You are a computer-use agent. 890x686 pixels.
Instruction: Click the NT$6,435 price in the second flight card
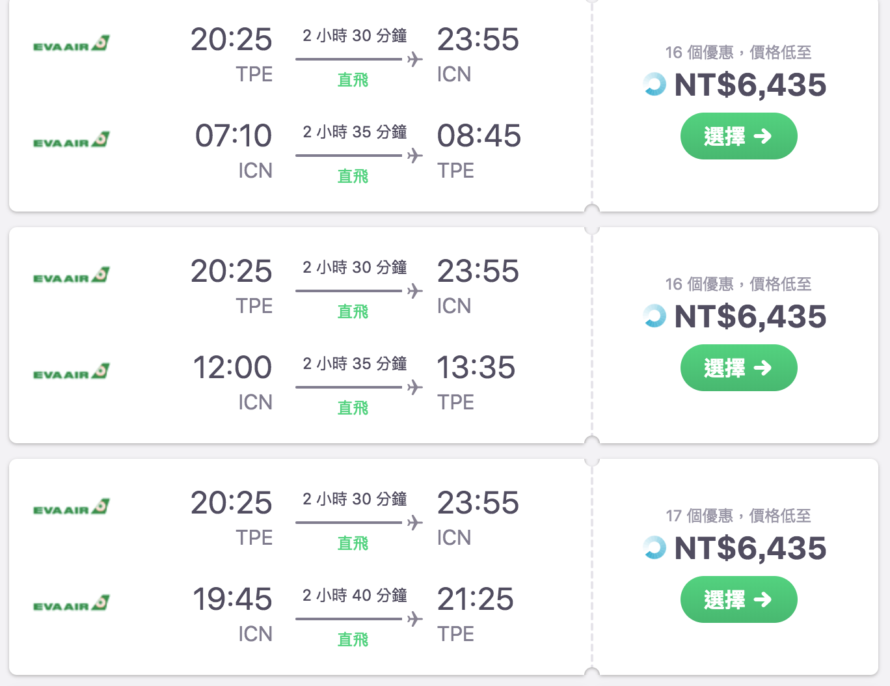tap(750, 317)
